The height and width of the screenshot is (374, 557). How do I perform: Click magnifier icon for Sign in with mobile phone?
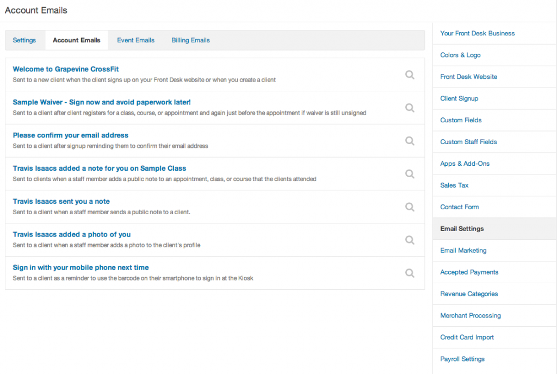tap(410, 273)
